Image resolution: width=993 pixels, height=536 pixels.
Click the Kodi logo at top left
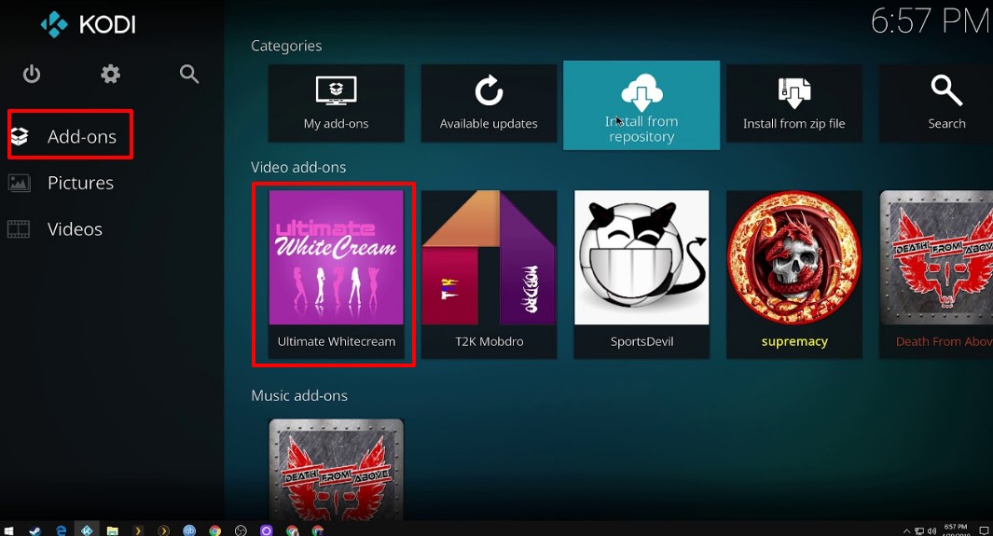88,24
